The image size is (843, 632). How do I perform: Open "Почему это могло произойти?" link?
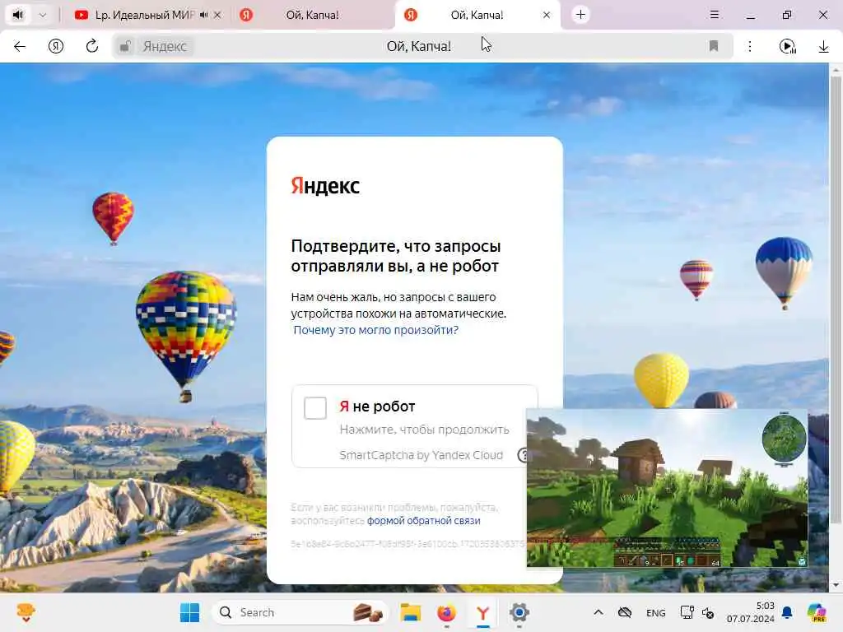tap(375, 330)
